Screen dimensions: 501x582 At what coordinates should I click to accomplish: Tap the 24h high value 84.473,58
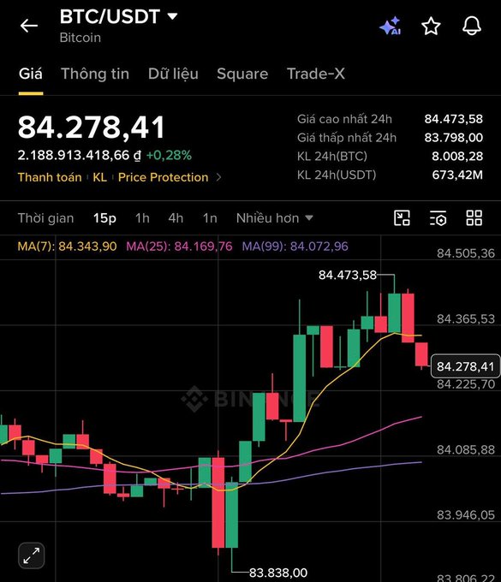coord(454,119)
